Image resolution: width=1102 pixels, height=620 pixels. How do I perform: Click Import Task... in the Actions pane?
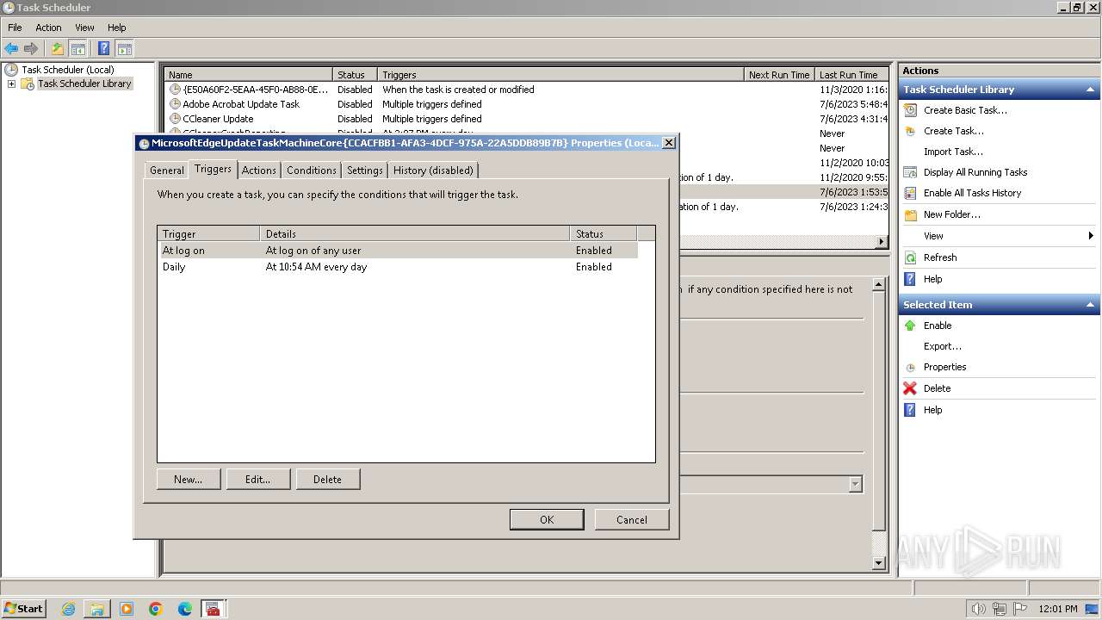coord(953,152)
